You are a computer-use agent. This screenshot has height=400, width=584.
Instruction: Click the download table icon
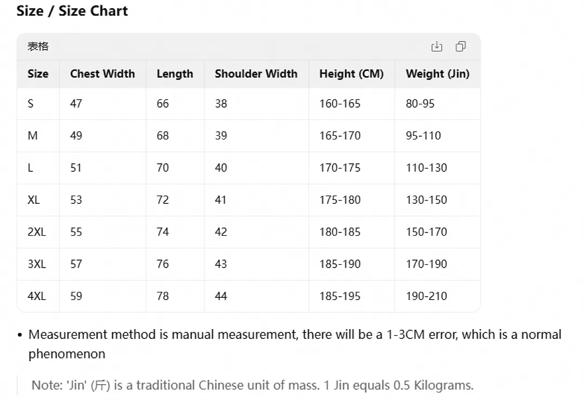click(x=436, y=46)
